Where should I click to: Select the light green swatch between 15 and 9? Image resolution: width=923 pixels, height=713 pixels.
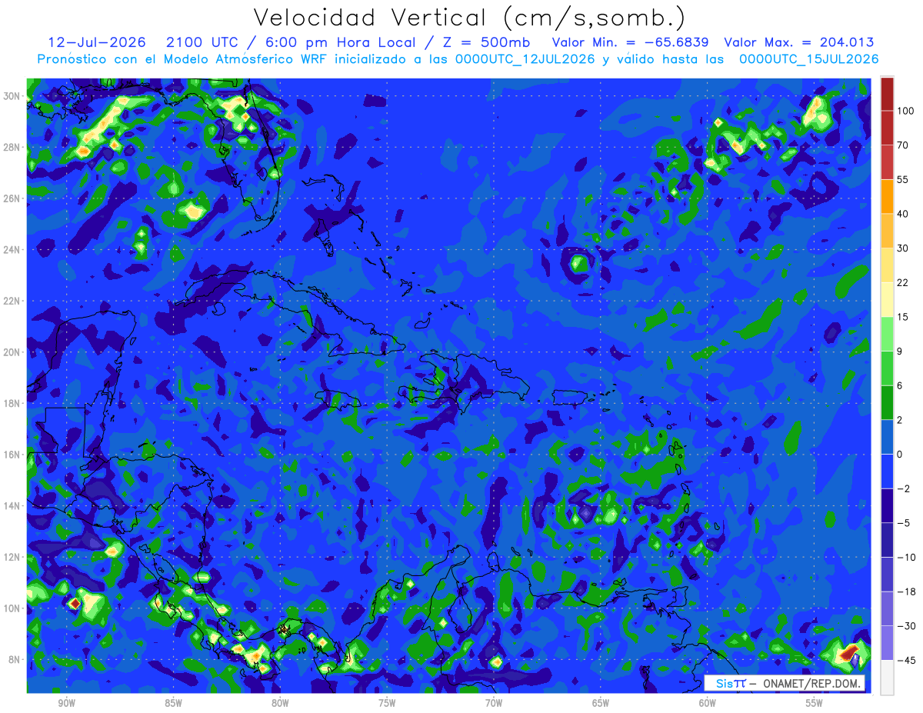(887, 334)
